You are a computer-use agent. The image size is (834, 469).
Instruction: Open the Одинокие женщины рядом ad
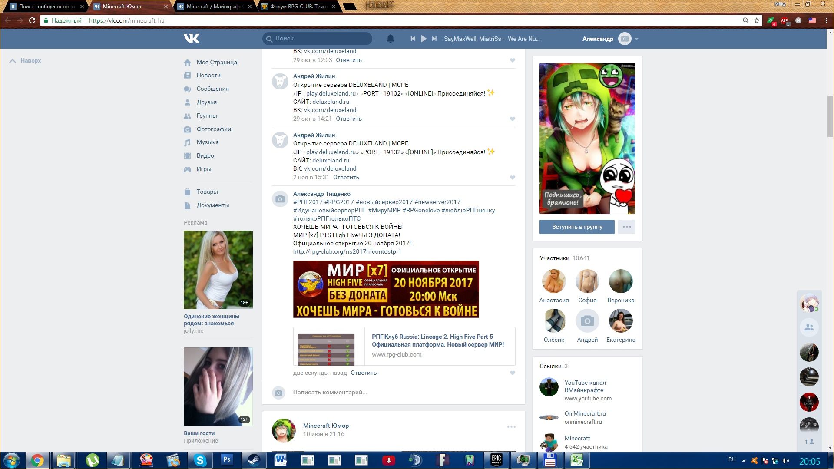click(218, 282)
